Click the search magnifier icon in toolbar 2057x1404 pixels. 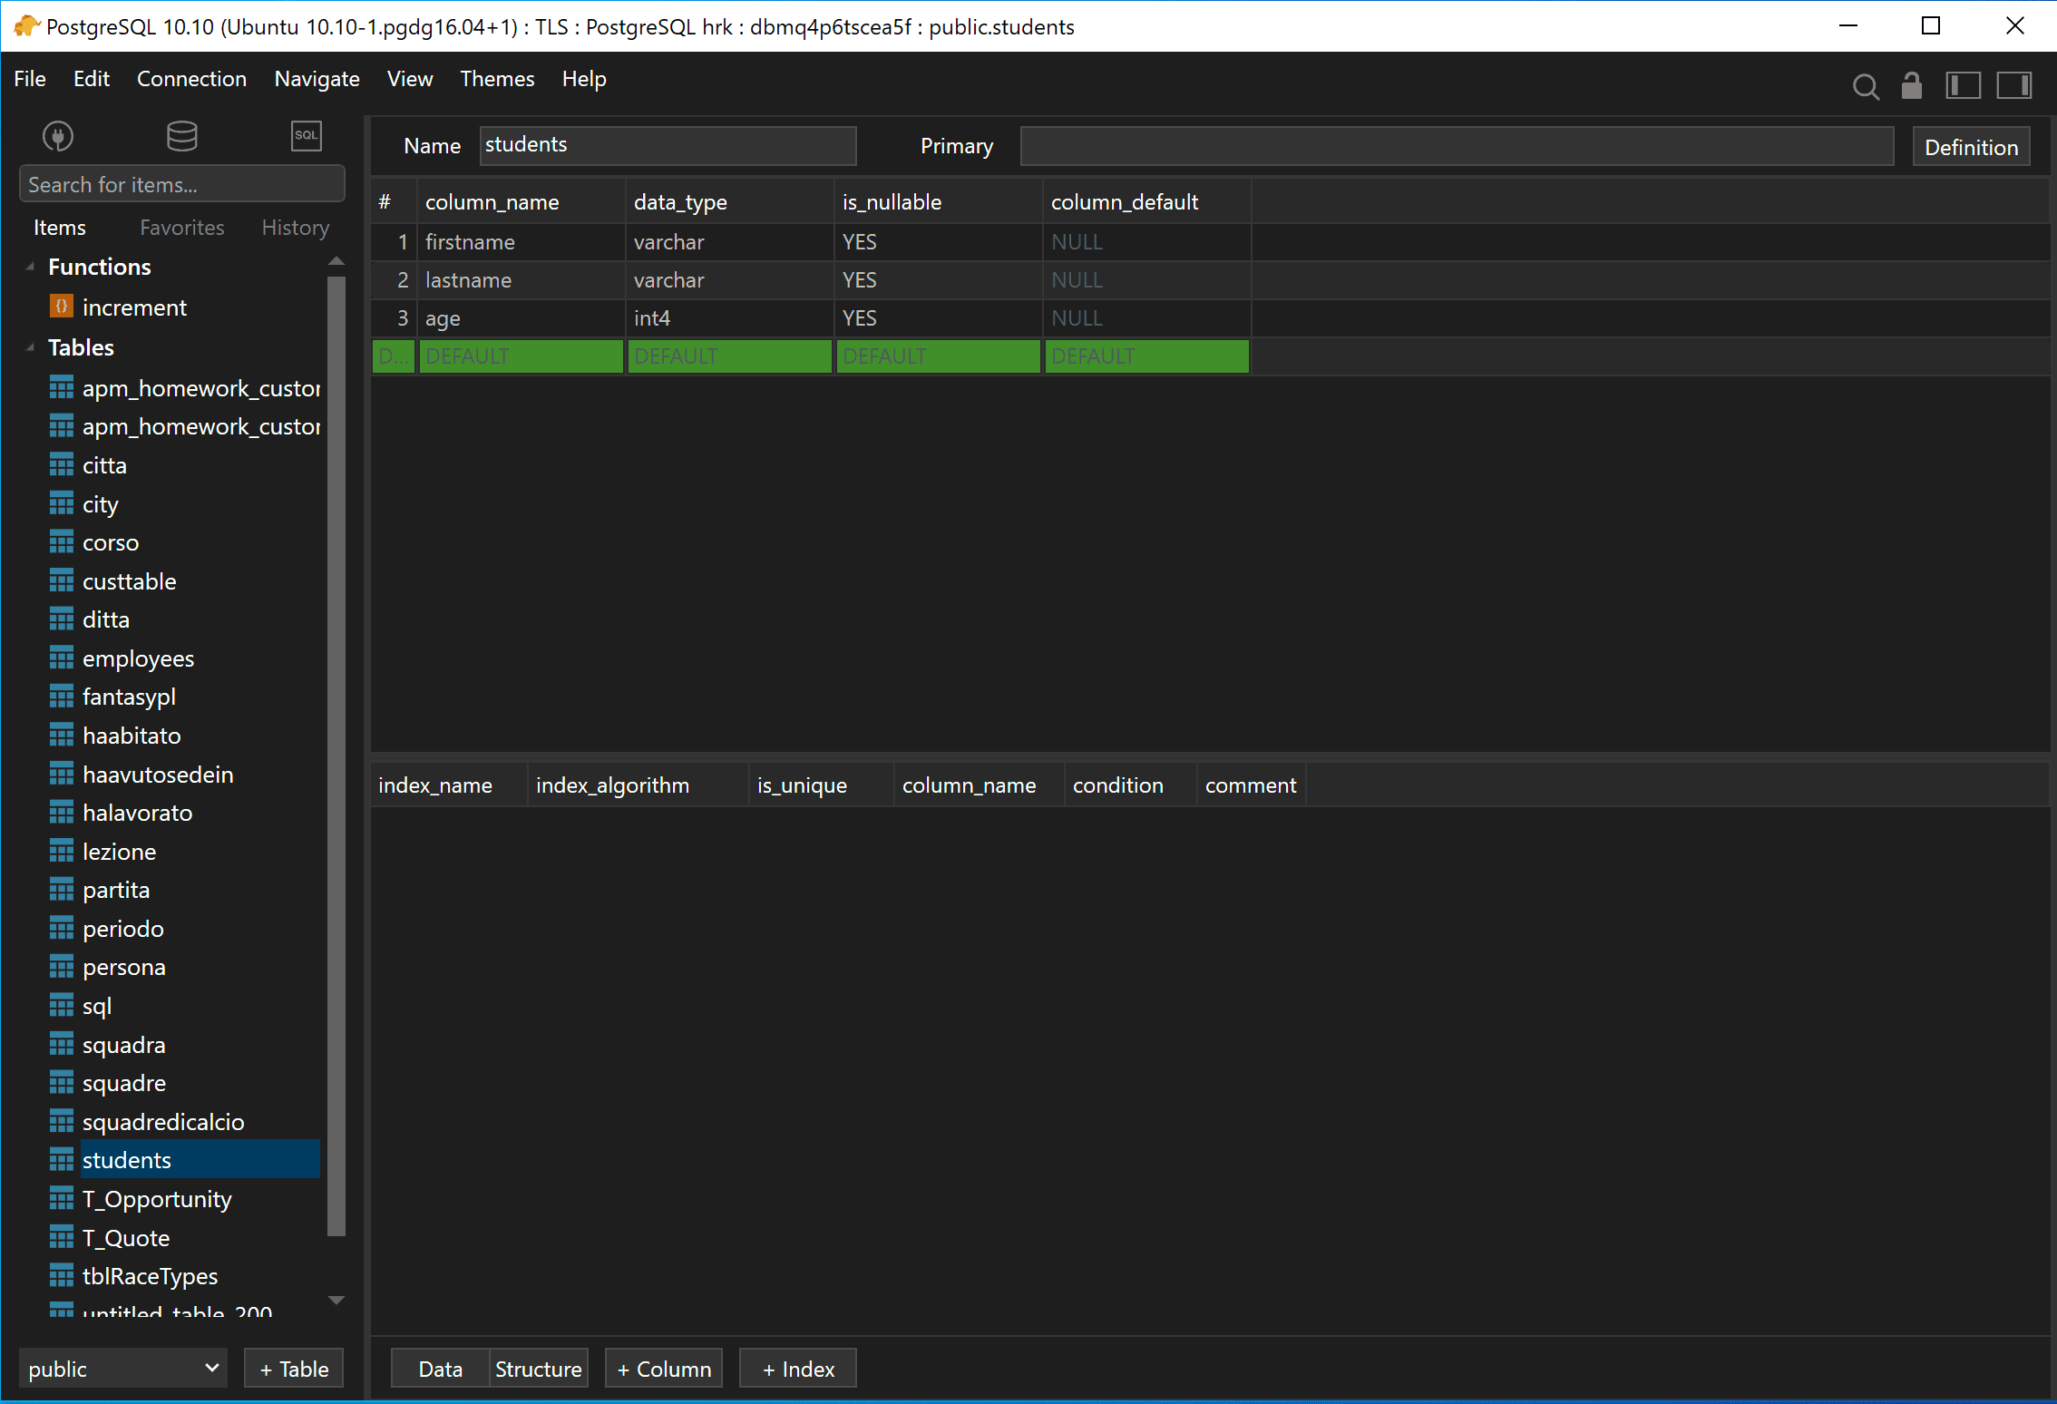point(1866,86)
